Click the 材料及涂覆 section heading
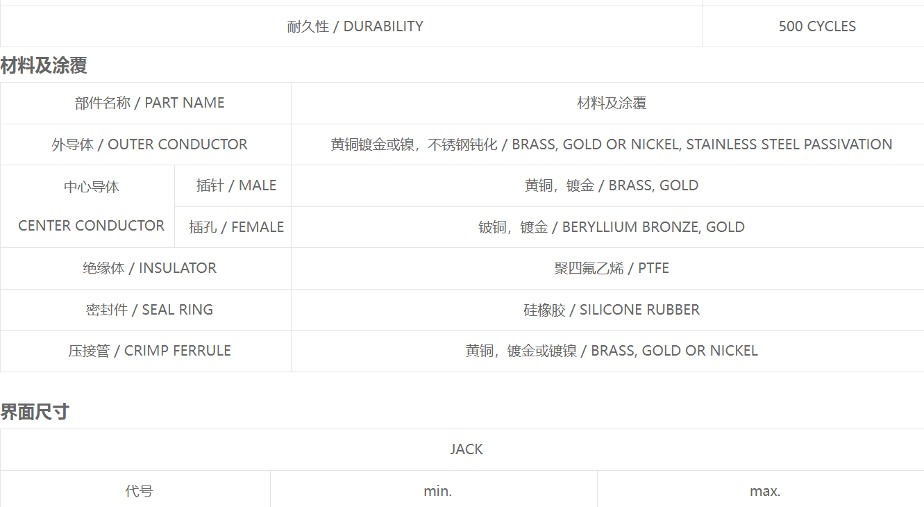The image size is (924, 507). tap(44, 66)
